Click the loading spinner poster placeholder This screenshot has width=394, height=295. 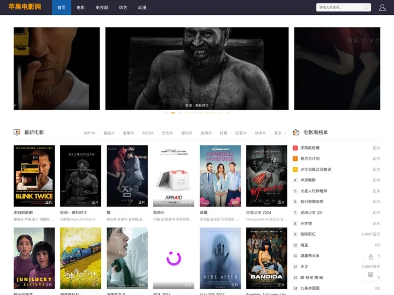173,258
